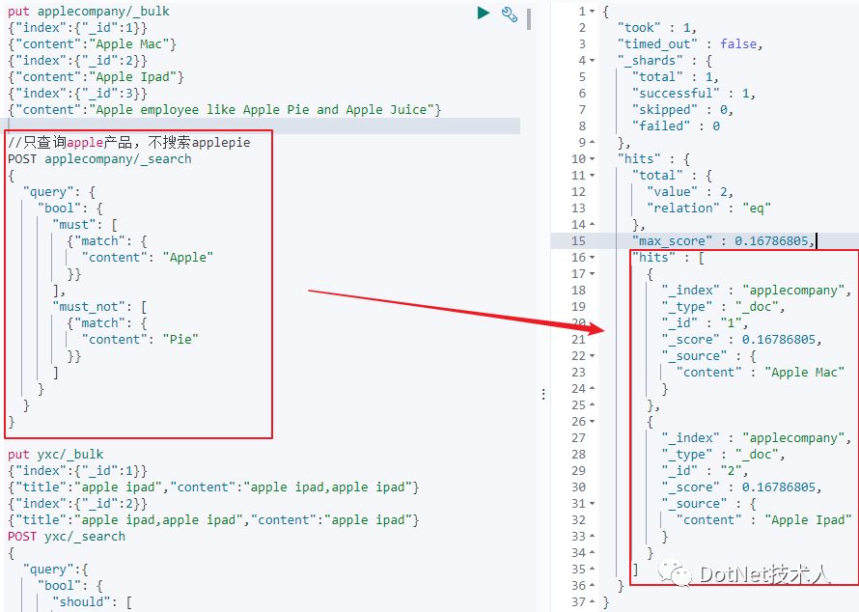Viewport: 859px width, 612px height.
Task: Open the wrench options menu
Action: pyautogui.click(x=510, y=14)
